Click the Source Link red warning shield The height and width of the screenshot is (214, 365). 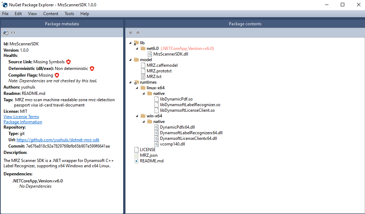pos(68,62)
